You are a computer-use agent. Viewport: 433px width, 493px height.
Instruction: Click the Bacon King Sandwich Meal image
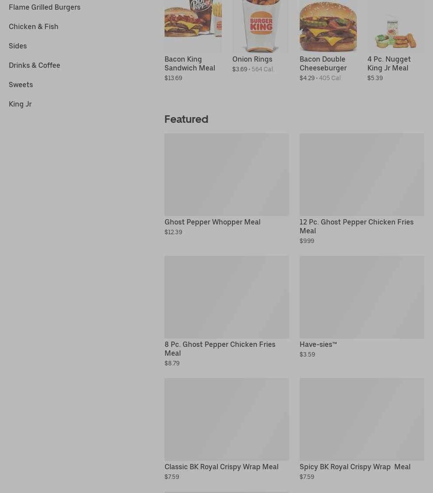[193, 26]
